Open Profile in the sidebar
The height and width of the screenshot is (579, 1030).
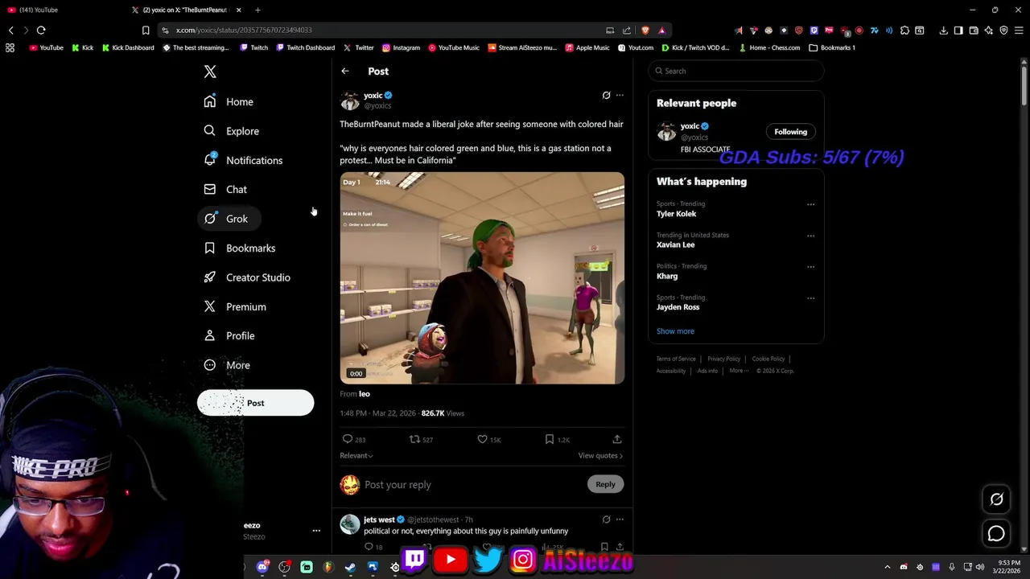[x=229, y=336]
